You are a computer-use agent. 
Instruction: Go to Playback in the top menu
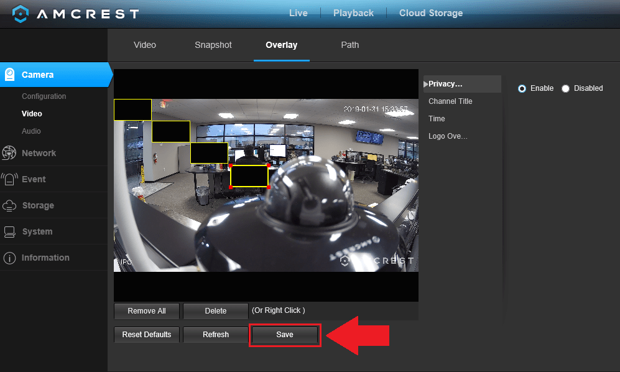(353, 12)
